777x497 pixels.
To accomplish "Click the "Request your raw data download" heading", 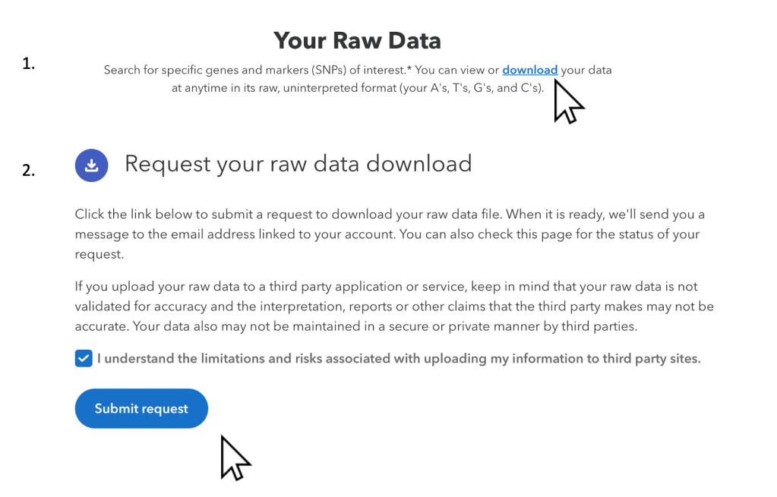I will pos(298,163).
